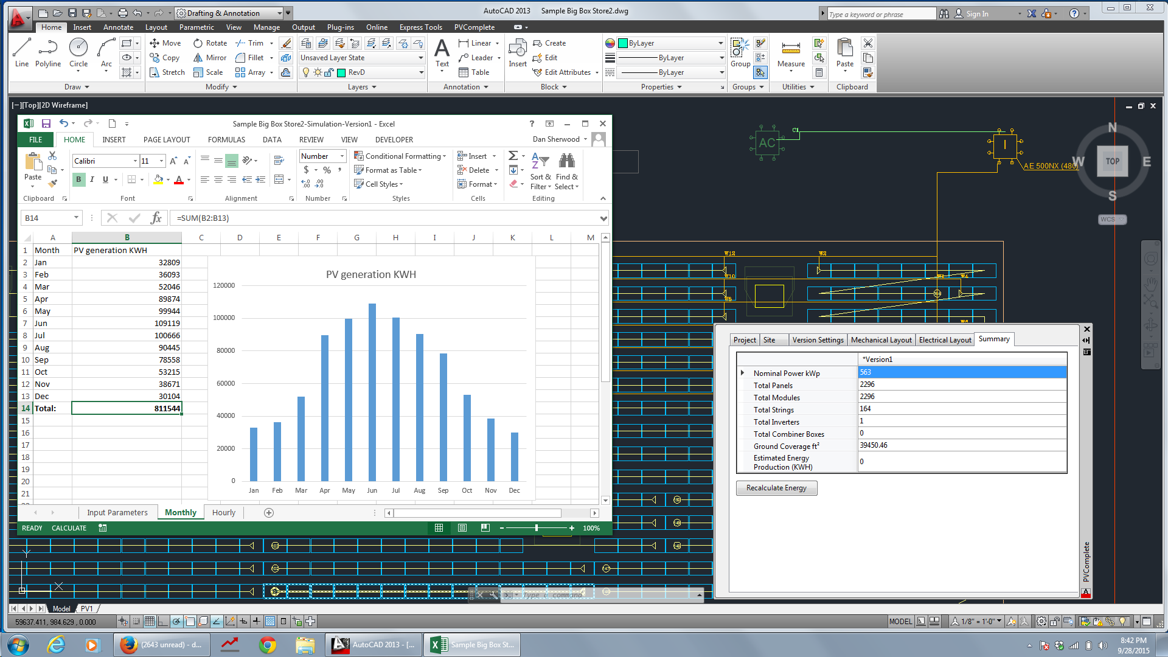
Task: Click the Mirror modify tool
Action: tap(210, 58)
